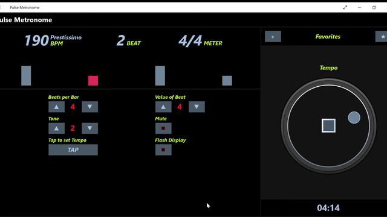Click the 2 BEAT counter
The height and width of the screenshot is (217, 387).
(x=129, y=40)
